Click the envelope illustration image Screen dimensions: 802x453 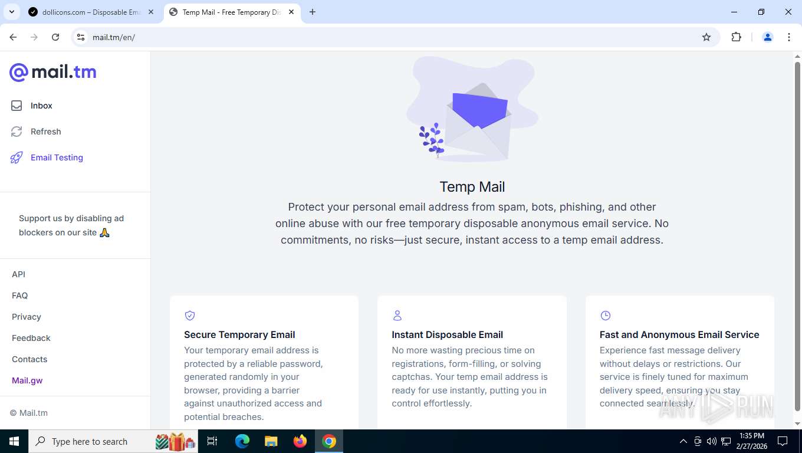click(x=472, y=109)
